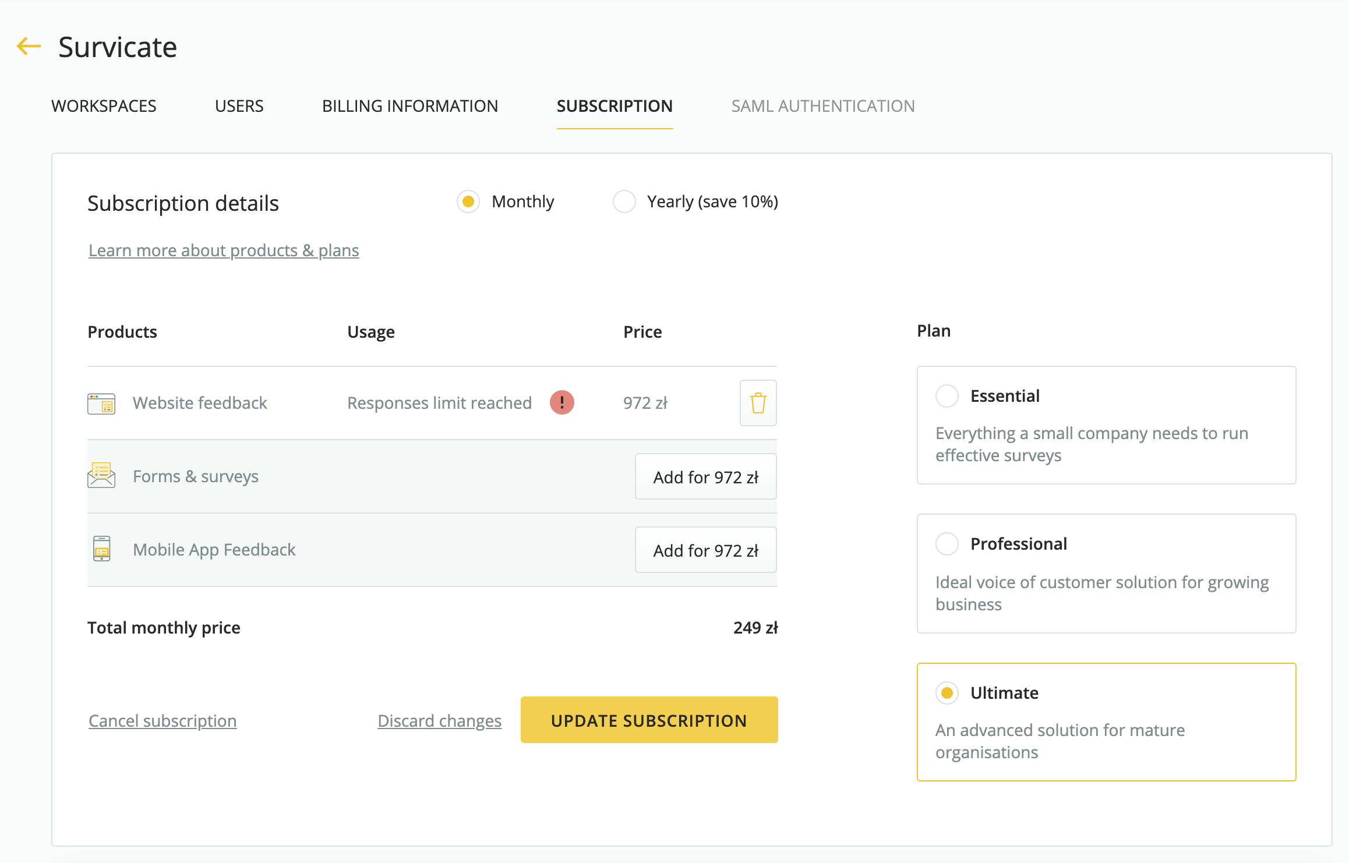Delete Website feedback with trash icon
Image resolution: width=1349 pixels, height=863 pixels.
click(758, 403)
